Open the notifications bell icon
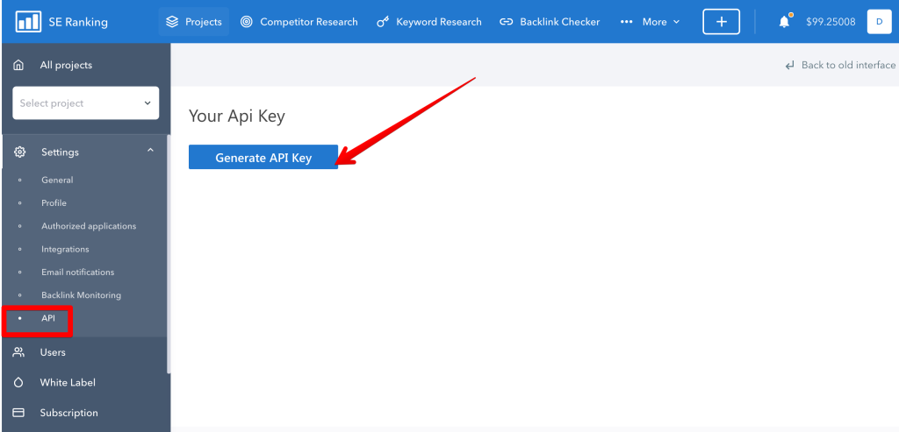The image size is (899, 432). (784, 22)
